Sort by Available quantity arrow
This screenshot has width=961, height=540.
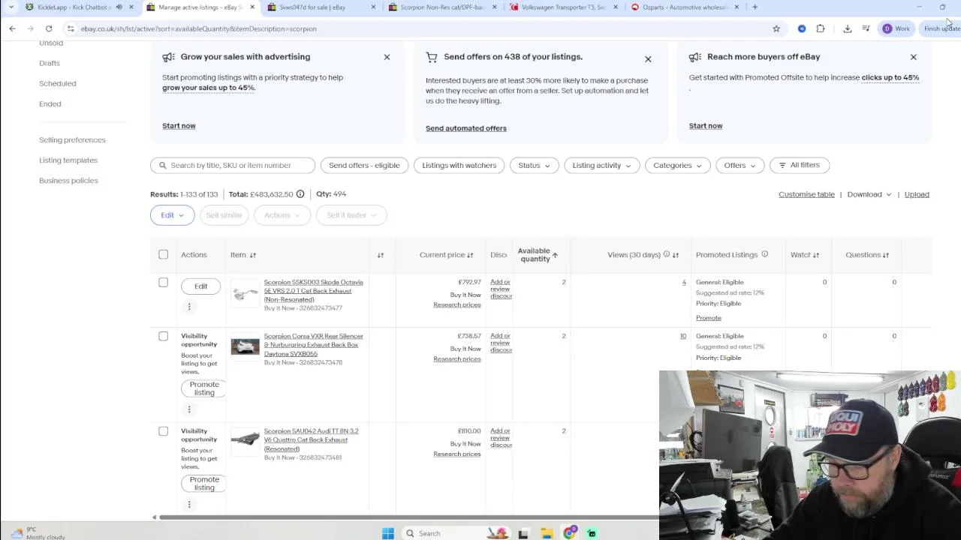pyautogui.click(x=555, y=255)
